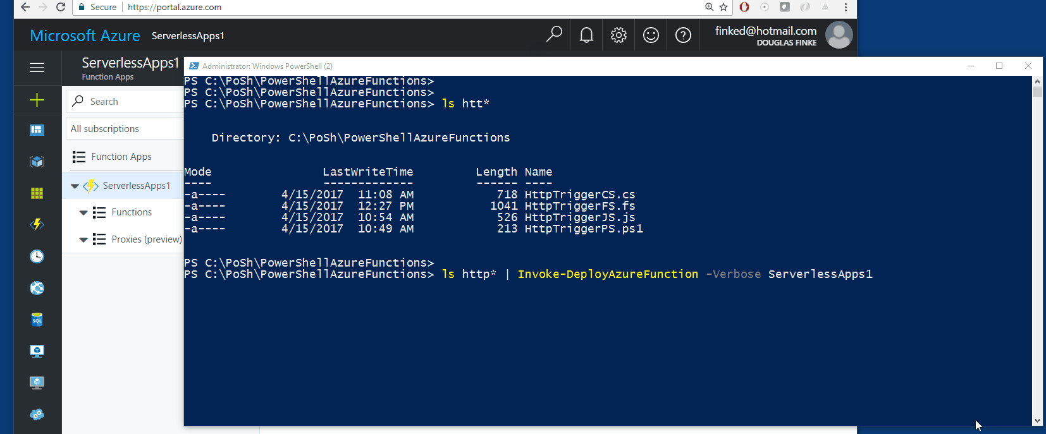Click the zoom magnifier in address bar

[709, 7]
